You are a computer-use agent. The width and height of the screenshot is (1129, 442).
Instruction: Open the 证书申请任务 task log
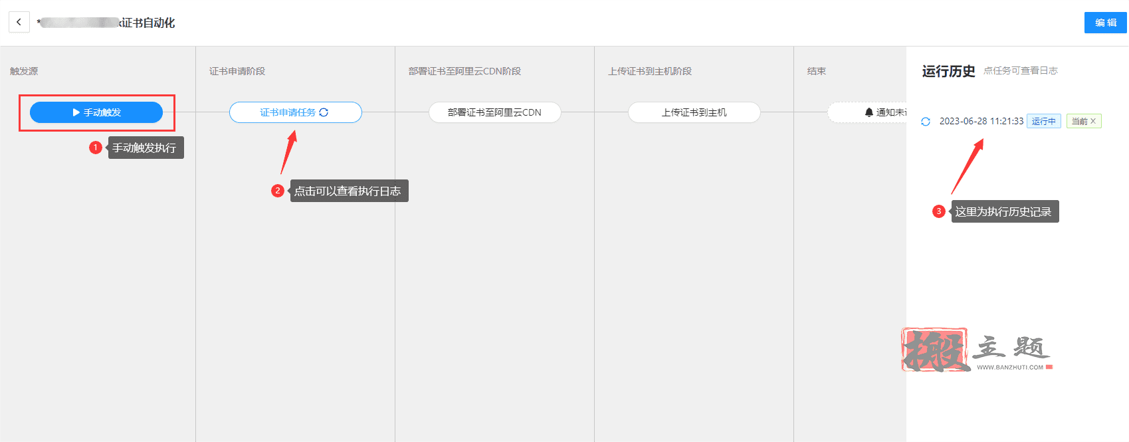click(295, 112)
